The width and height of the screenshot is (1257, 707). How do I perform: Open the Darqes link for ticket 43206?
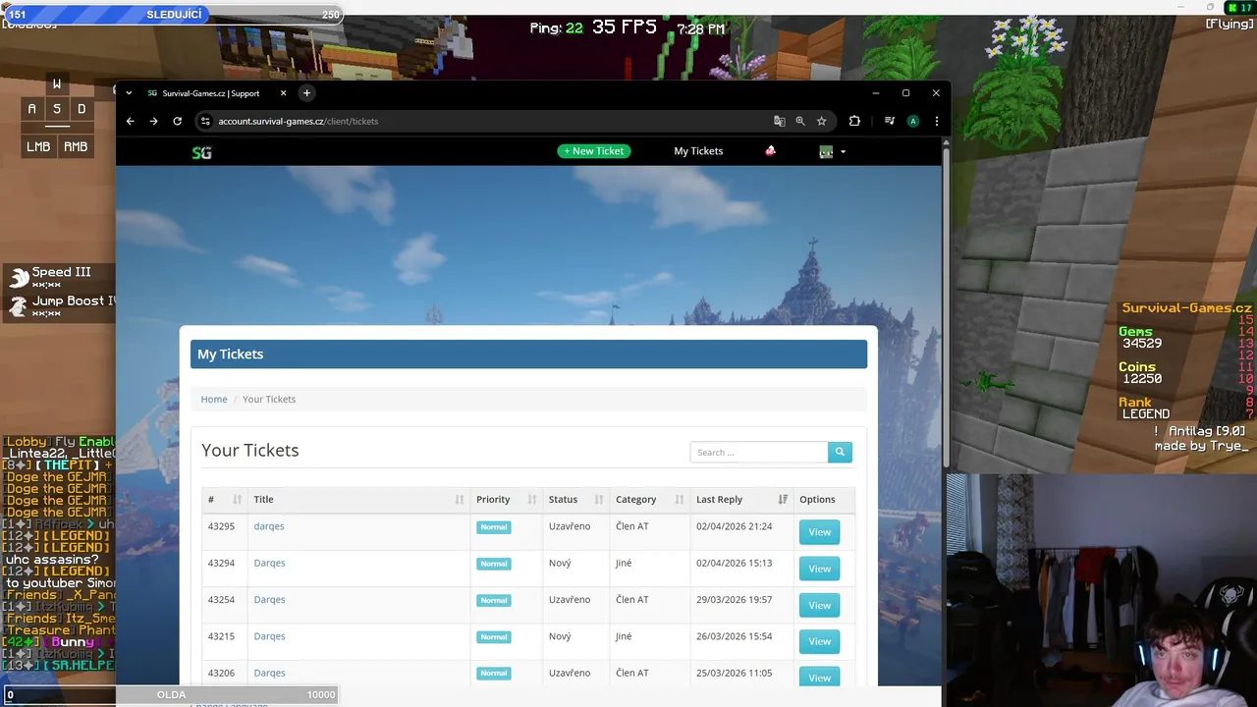[269, 673]
